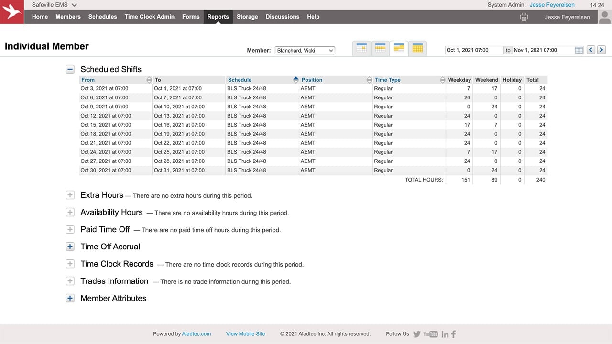
Task: Open YouTube icon in footer
Action: click(x=430, y=334)
